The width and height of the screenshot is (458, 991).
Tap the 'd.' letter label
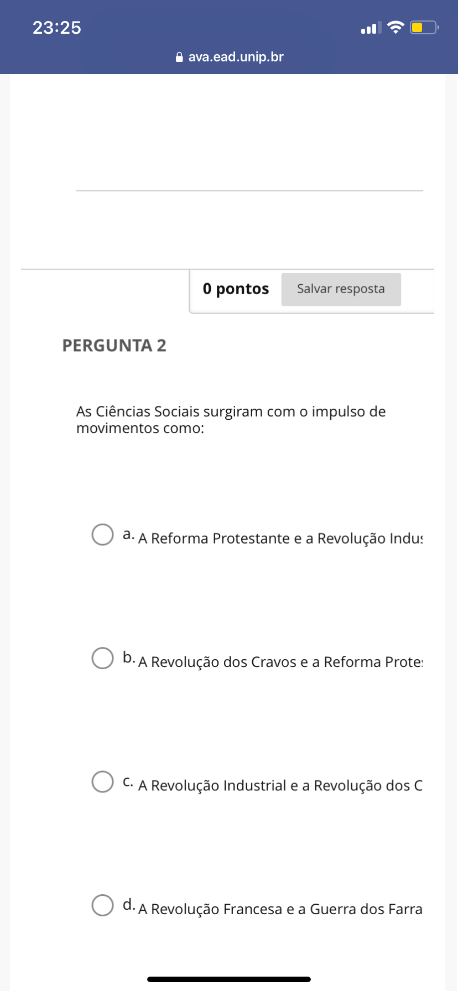[x=128, y=905]
